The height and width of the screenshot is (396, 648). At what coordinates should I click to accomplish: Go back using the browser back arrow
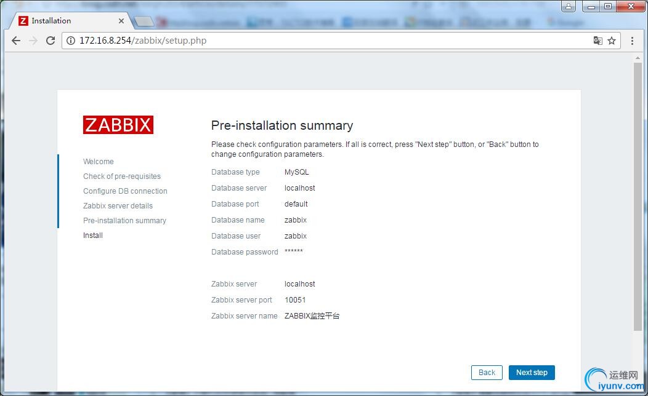tap(15, 41)
